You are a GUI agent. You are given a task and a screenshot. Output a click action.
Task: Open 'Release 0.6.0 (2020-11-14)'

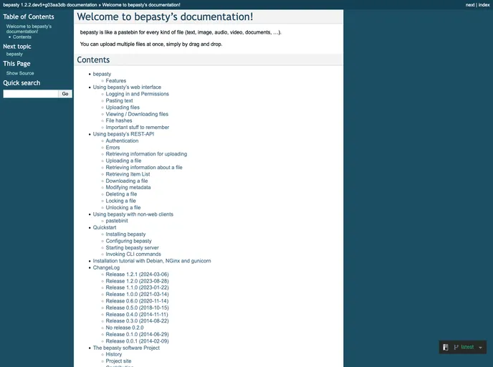(137, 301)
